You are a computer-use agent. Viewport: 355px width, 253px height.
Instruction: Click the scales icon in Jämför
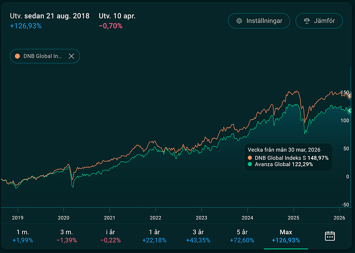click(x=307, y=21)
